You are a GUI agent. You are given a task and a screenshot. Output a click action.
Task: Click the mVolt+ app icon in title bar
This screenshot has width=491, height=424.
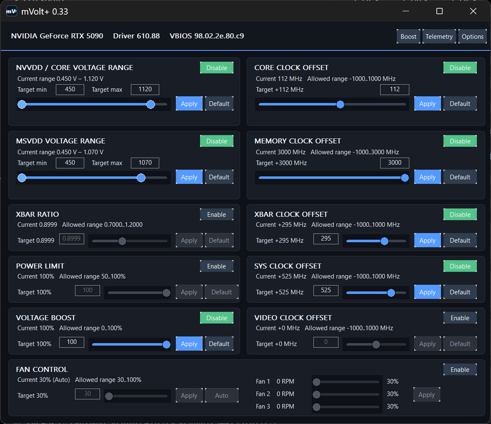coord(12,11)
